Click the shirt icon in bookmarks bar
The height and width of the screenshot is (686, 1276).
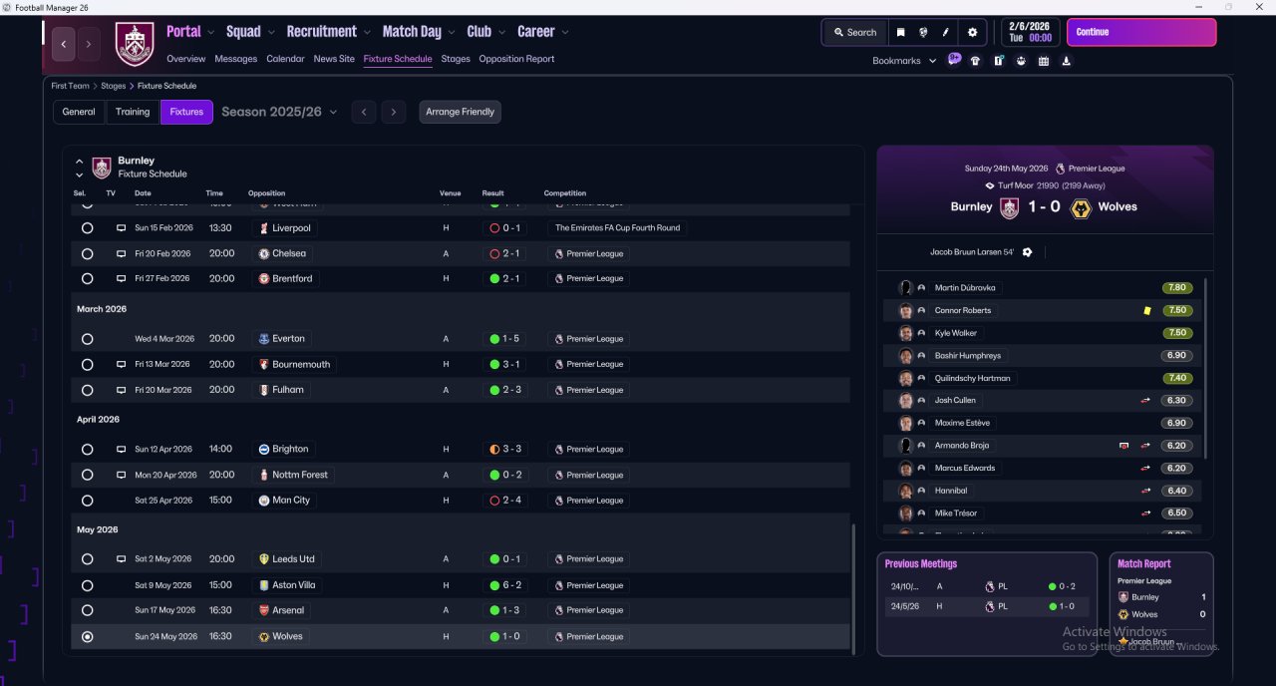[x=975, y=61]
